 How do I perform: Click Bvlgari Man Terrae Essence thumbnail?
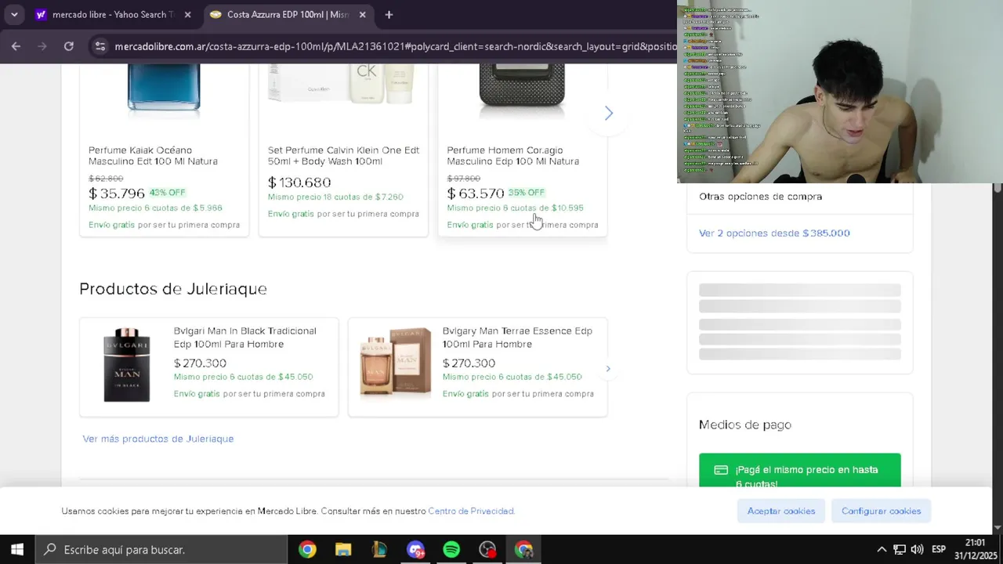pos(395,363)
